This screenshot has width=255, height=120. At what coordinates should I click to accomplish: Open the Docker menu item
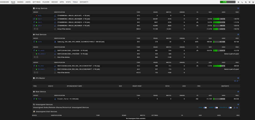tap(55, 2)
